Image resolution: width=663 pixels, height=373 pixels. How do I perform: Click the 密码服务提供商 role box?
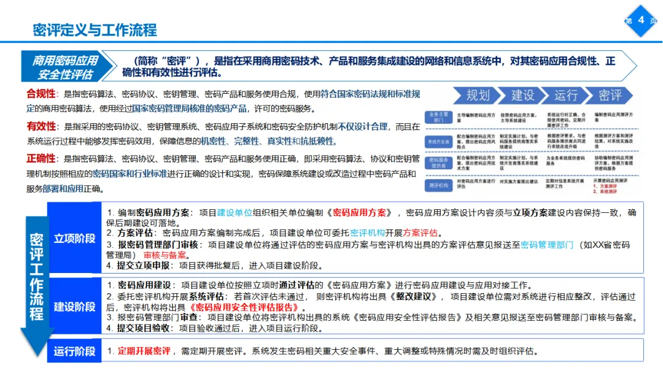coord(438,163)
